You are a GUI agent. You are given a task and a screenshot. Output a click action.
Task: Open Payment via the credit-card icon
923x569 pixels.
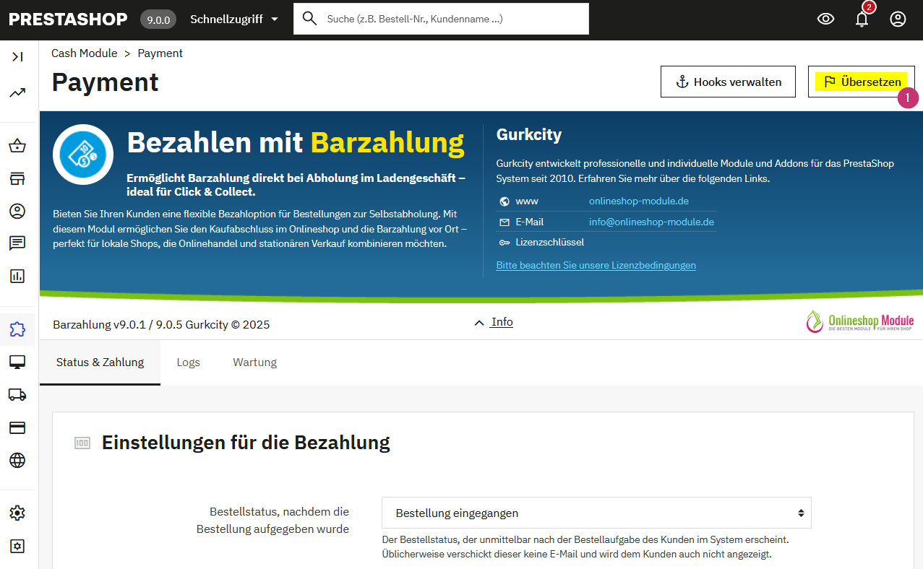point(17,427)
